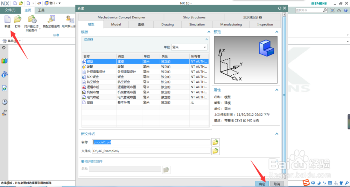Screen dimensions: 350x187
Task: Click the 新建 (New) ribbon icon
Action: click(7, 19)
